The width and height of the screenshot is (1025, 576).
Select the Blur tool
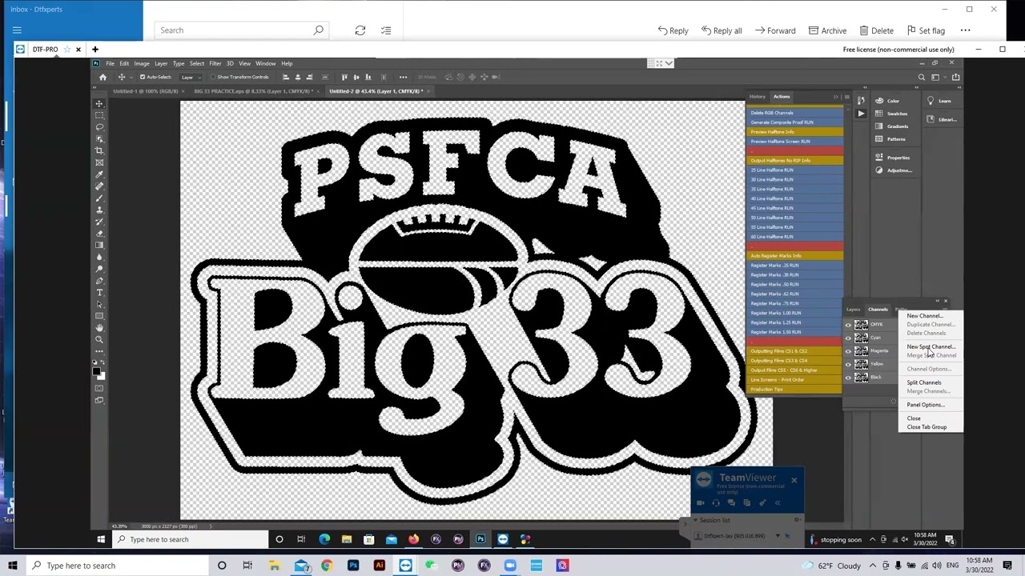coord(99,257)
